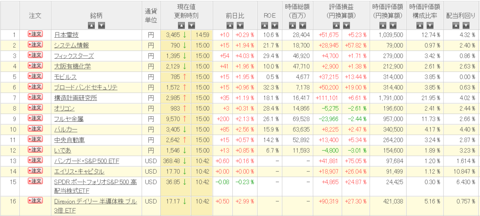Sort 構成比率 column descending arrow
This screenshot has width=480, height=216.
[429, 25]
